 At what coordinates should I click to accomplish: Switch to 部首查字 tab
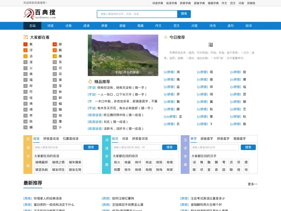coord(207,138)
